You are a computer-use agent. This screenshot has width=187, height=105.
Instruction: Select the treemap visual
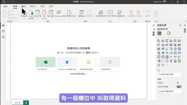tap(179, 49)
